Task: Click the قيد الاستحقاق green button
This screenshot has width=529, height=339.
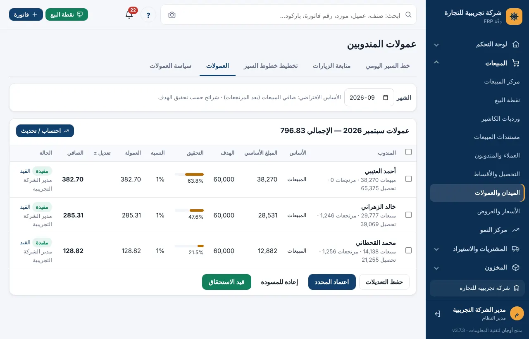Action: (226, 282)
